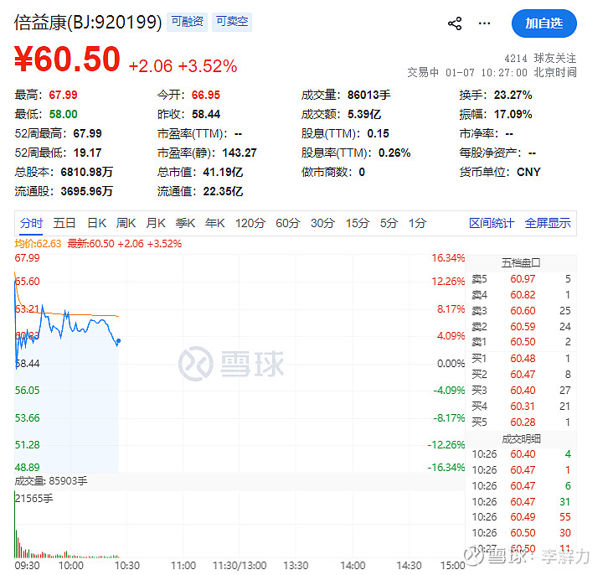This screenshot has height=575, width=608.
Task: Click the 全屏显示 link
Action: click(x=548, y=223)
